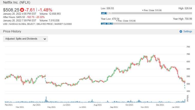
Task: Click the 700 price axis label
Action: 188,54
